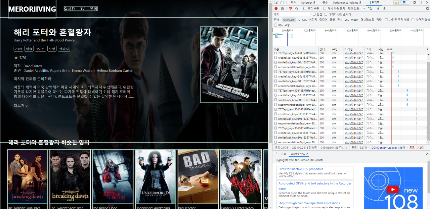Viewport: 430px width, 209px height.
Task: Activate the inspect element picker icon
Action: point(276,3)
